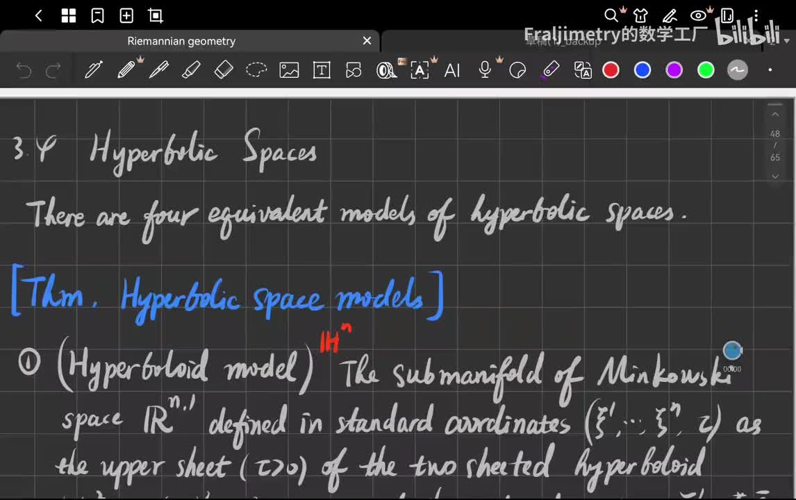Image resolution: width=796 pixels, height=500 pixels.
Task: Open the shapes tool
Action: click(354, 70)
